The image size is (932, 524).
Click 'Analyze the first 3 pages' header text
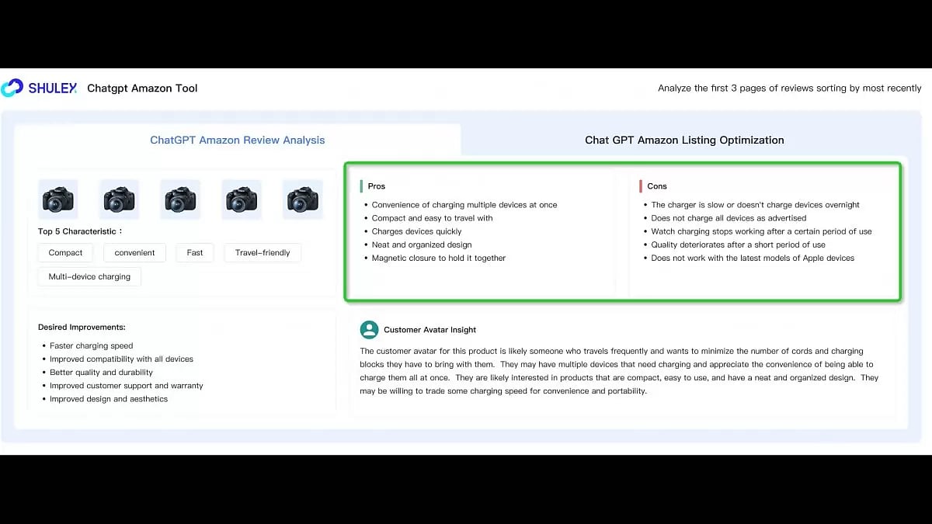[789, 88]
